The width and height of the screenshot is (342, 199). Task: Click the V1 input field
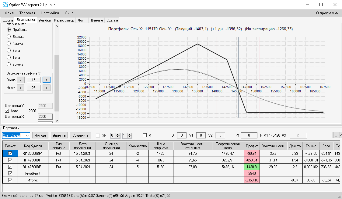[x=201, y=135]
